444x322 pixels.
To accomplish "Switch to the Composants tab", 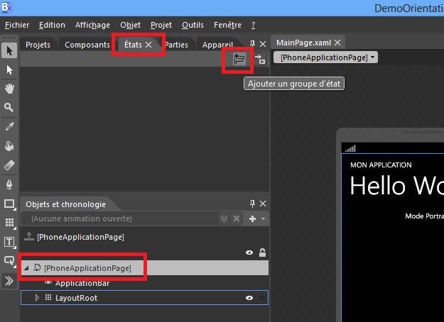I will pos(87,45).
